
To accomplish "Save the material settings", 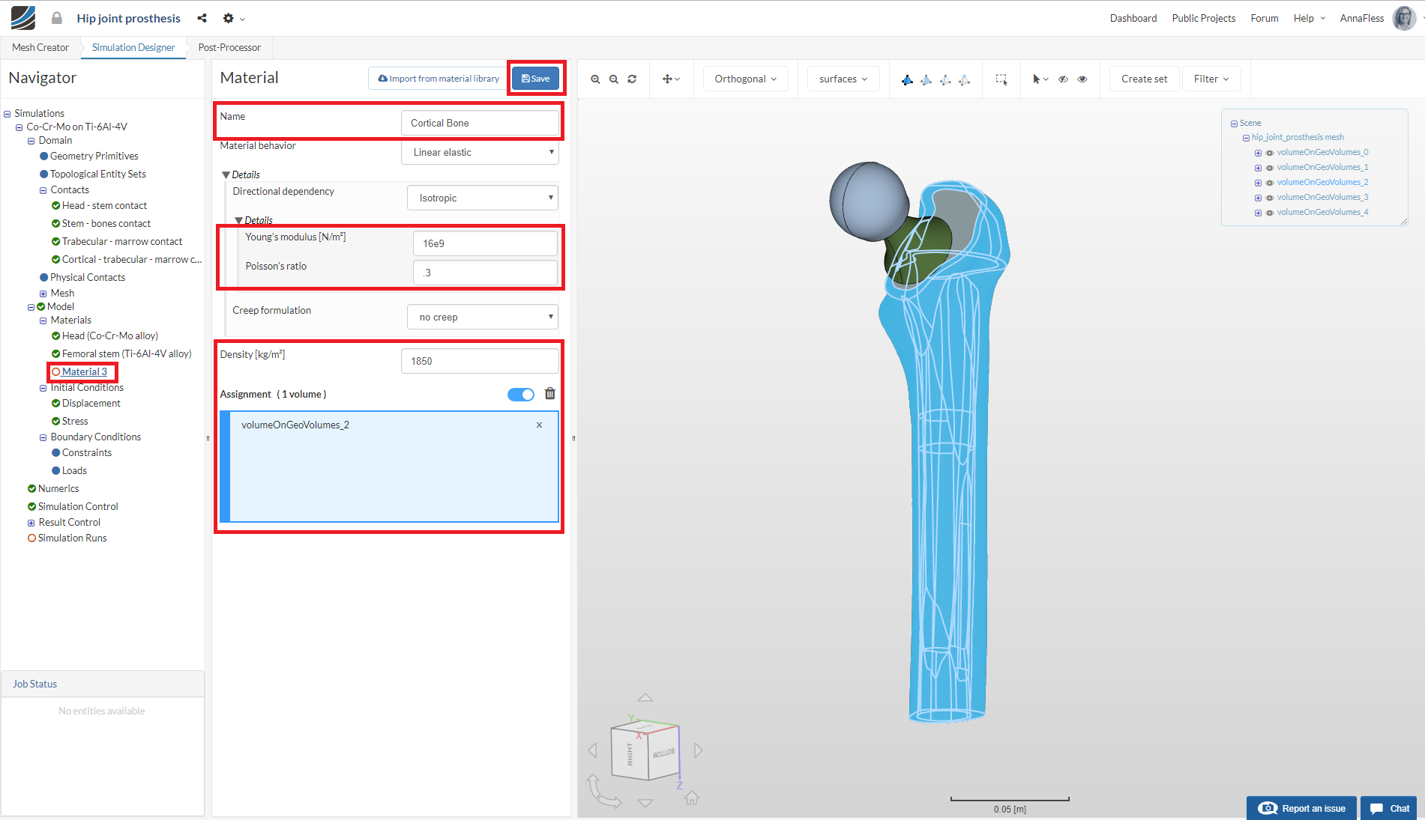I will click(x=535, y=79).
